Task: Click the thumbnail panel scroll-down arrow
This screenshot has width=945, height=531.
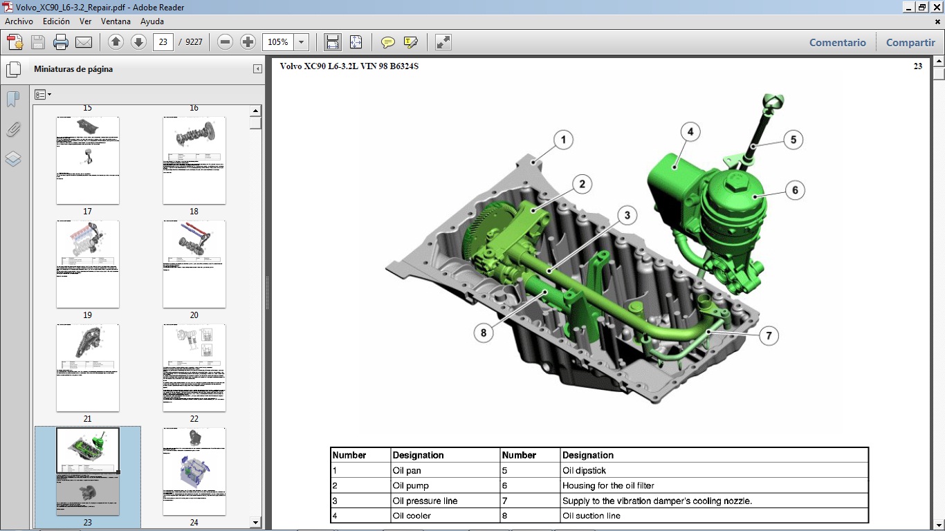Action: click(256, 523)
